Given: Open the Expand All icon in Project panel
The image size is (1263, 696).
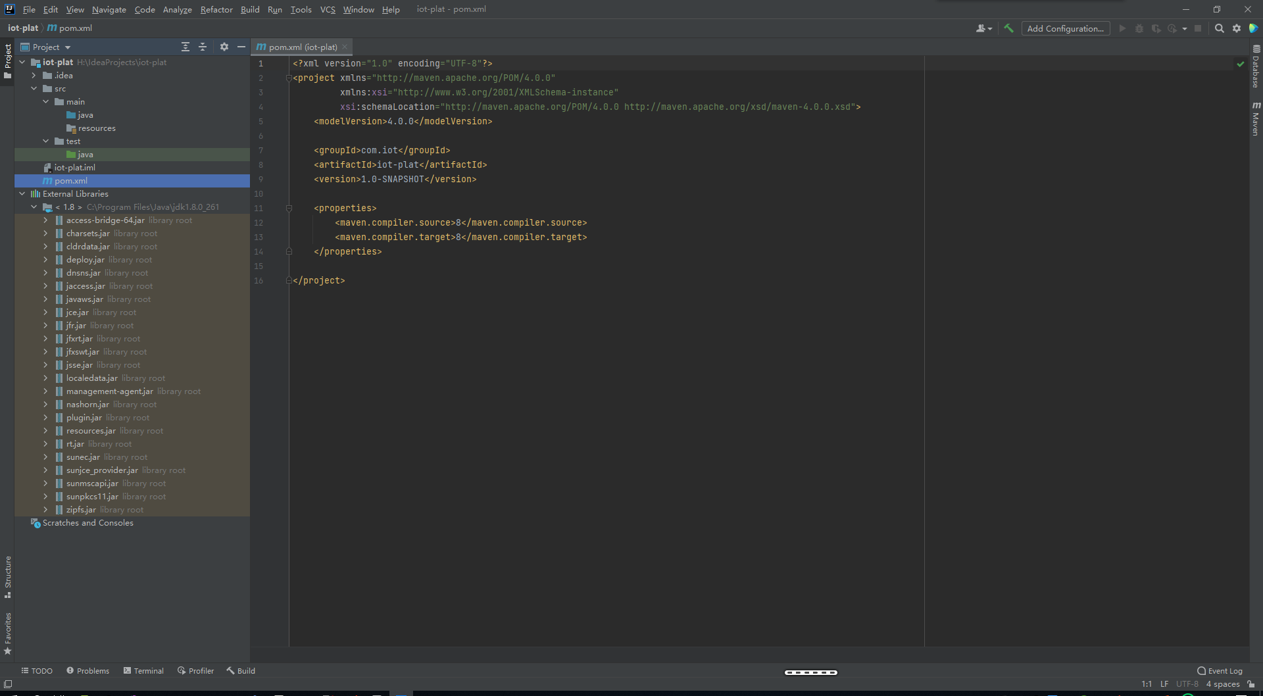Looking at the screenshot, I should (x=186, y=47).
